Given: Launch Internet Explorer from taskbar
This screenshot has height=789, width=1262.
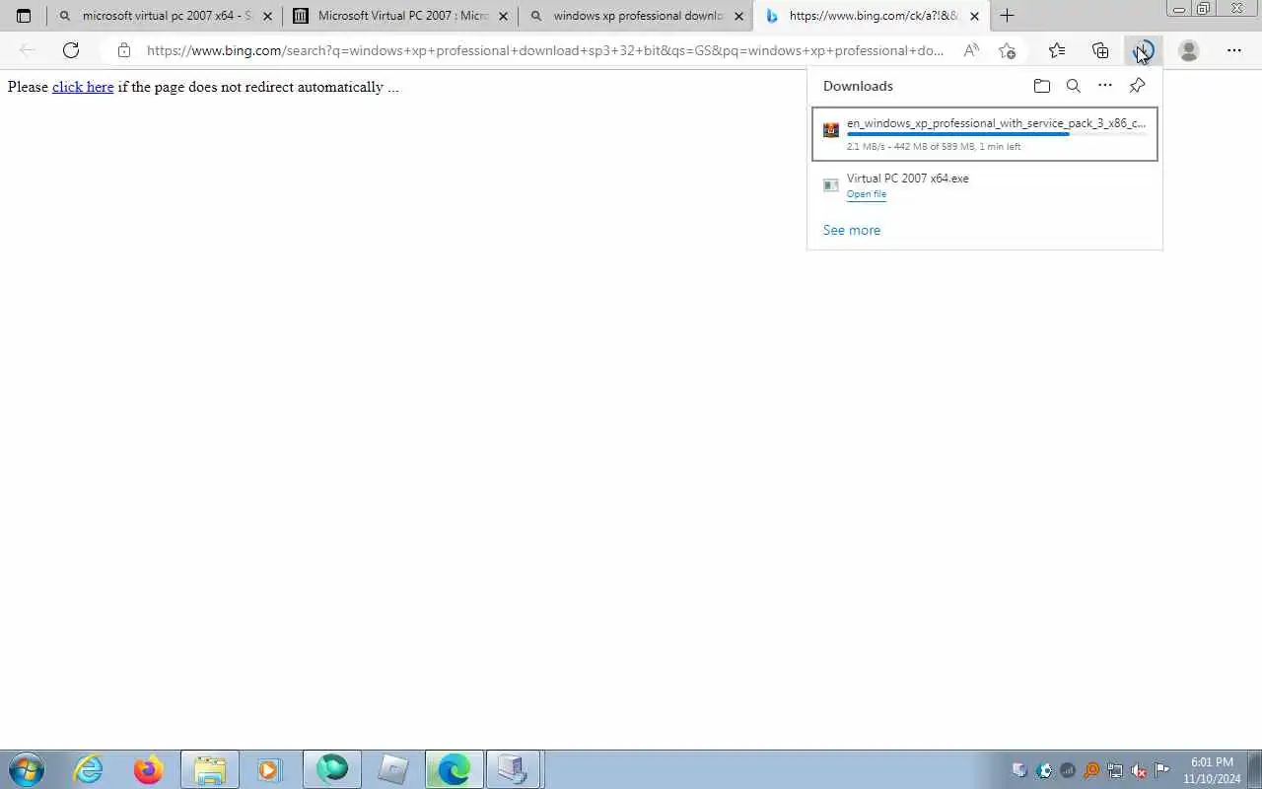Looking at the screenshot, I should [x=89, y=769].
